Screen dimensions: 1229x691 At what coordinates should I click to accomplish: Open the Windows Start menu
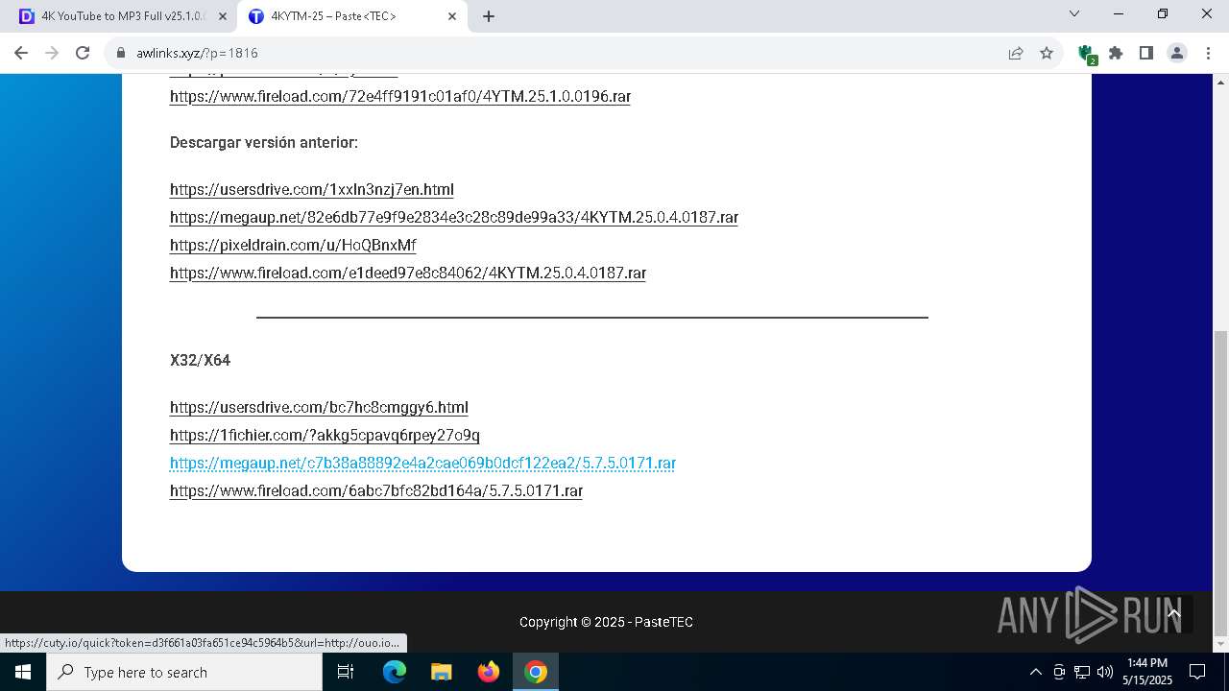[23, 672]
